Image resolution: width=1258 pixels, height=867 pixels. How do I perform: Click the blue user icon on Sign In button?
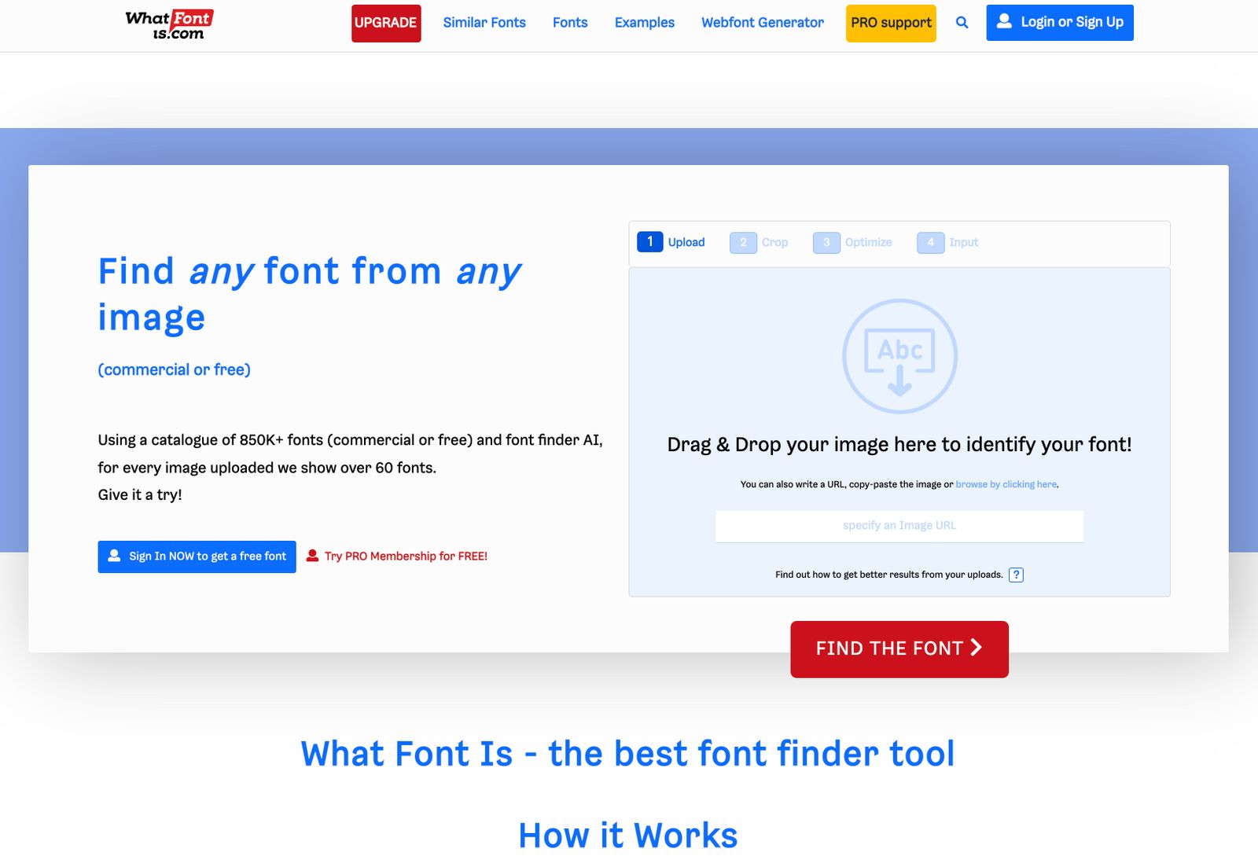pos(115,556)
